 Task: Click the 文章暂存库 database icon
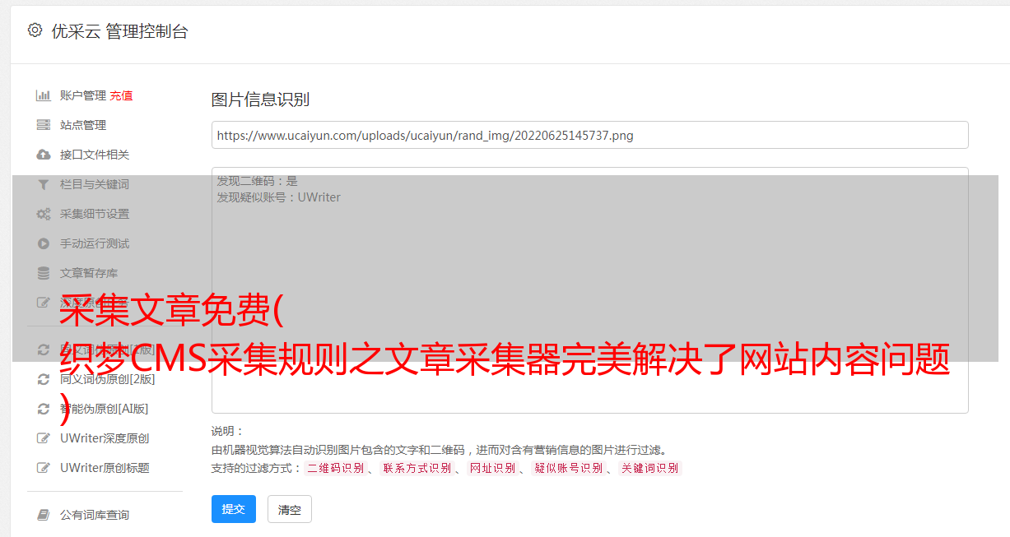click(44, 273)
